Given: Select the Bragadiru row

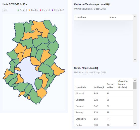Looking at the screenshot, I should 103,119.
